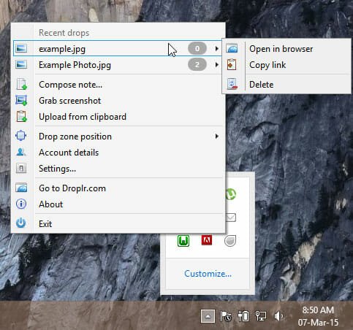The width and height of the screenshot is (353, 330).
Task: Click the green uTorrent tray icon
Action: tap(230, 194)
